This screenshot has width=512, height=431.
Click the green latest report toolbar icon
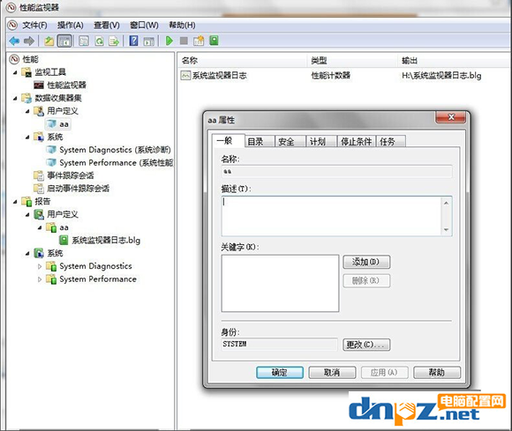[214, 41]
